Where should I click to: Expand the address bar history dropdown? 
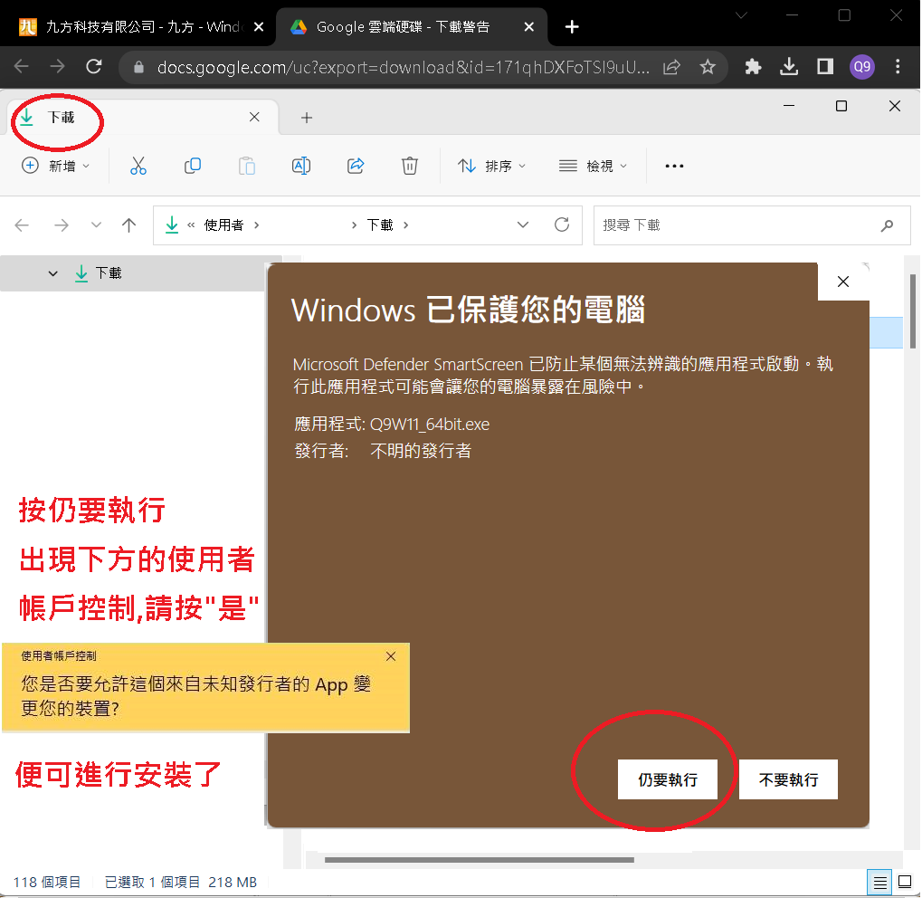(x=523, y=224)
